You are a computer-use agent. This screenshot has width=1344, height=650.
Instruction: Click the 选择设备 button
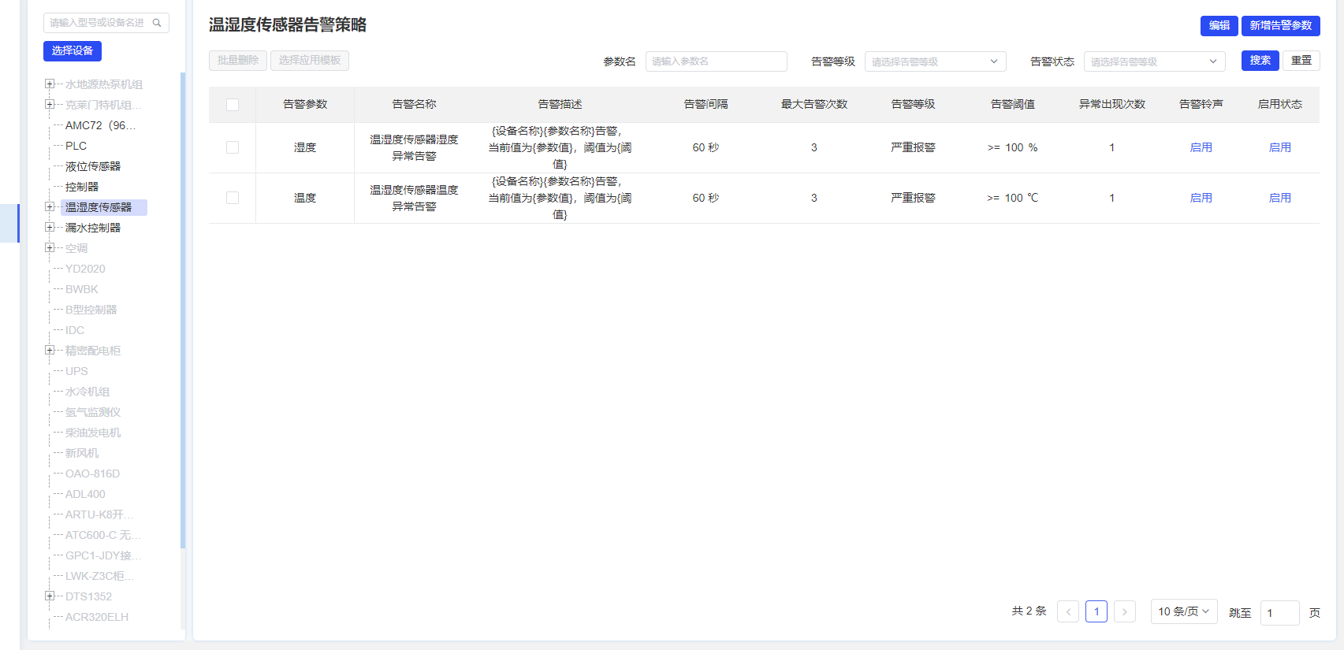(73, 50)
